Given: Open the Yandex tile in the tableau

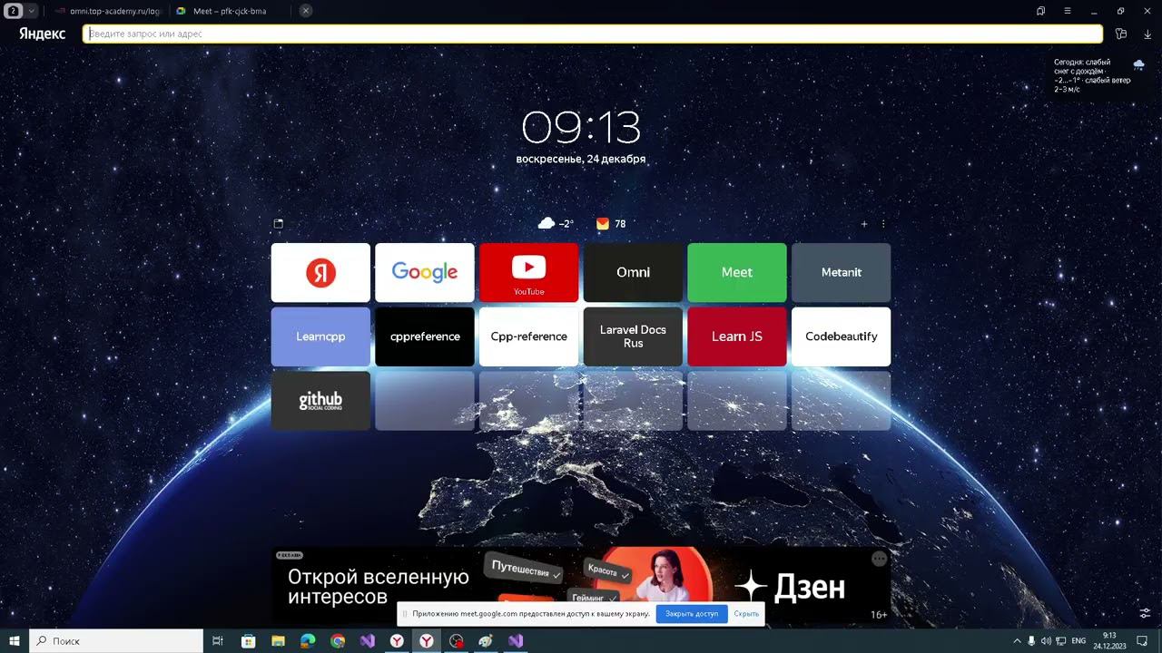Looking at the screenshot, I should (320, 272).
